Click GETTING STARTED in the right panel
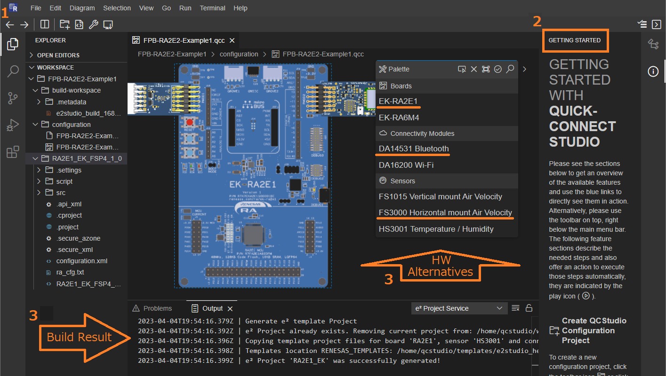Screen dimensions: 666x376 pyautogui.click(x=575, y=41)
